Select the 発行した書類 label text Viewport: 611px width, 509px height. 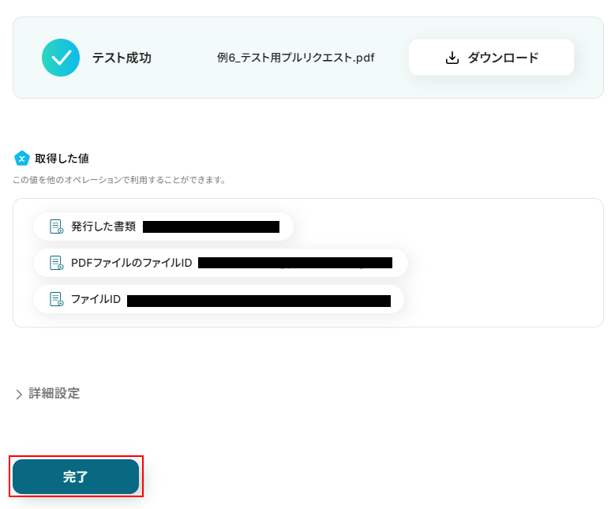(x=103, y=226)
